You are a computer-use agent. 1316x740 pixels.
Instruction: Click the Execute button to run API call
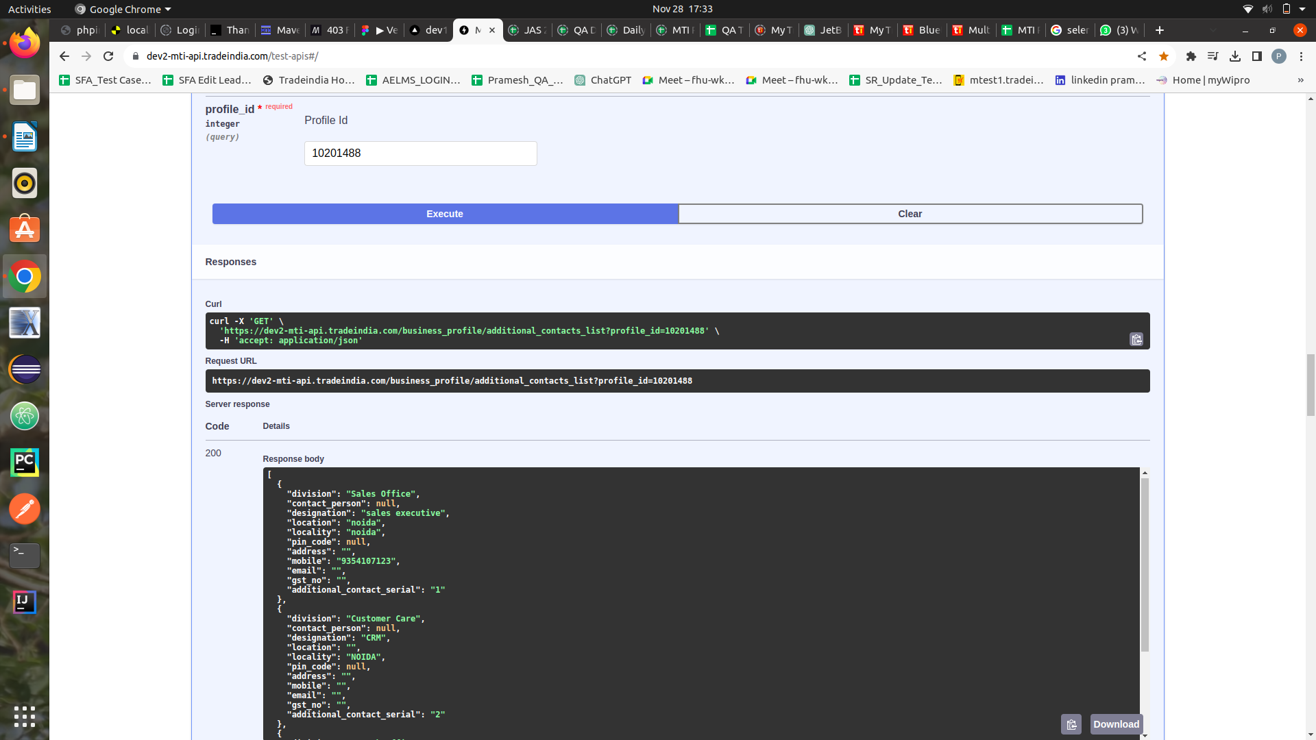coord(443,213)
